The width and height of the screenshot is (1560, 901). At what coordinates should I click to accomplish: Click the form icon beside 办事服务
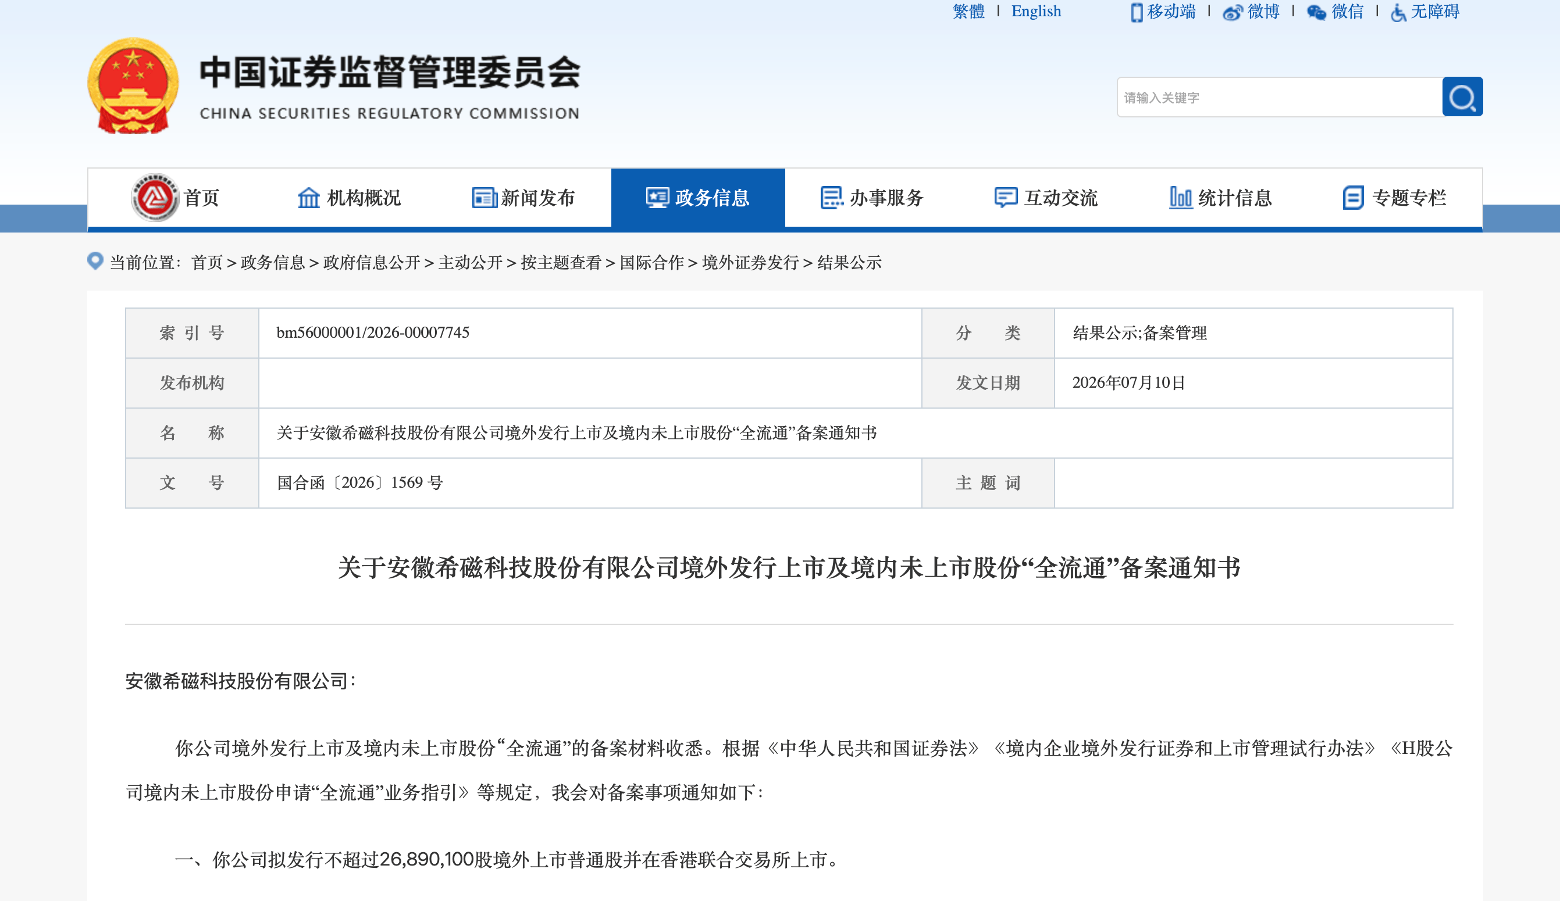point(832,198)
